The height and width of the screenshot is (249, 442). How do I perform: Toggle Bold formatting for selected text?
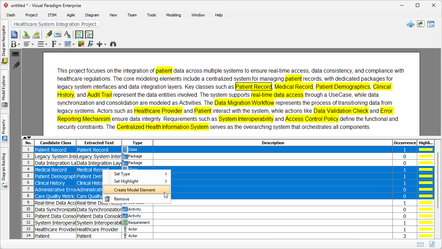[14, 44]
